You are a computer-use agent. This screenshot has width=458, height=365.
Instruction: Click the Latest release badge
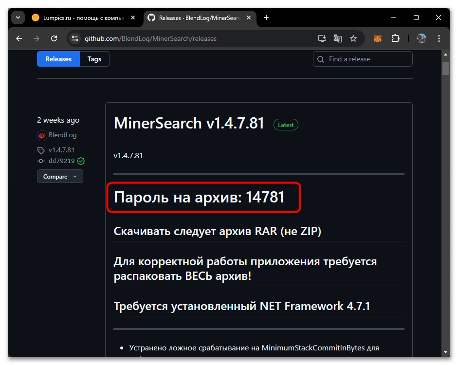click(x=286, y=125)
